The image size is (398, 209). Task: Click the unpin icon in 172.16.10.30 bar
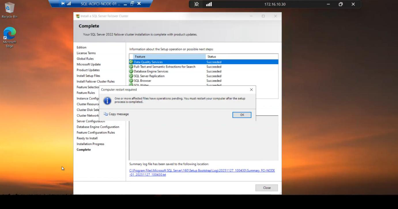197,4
